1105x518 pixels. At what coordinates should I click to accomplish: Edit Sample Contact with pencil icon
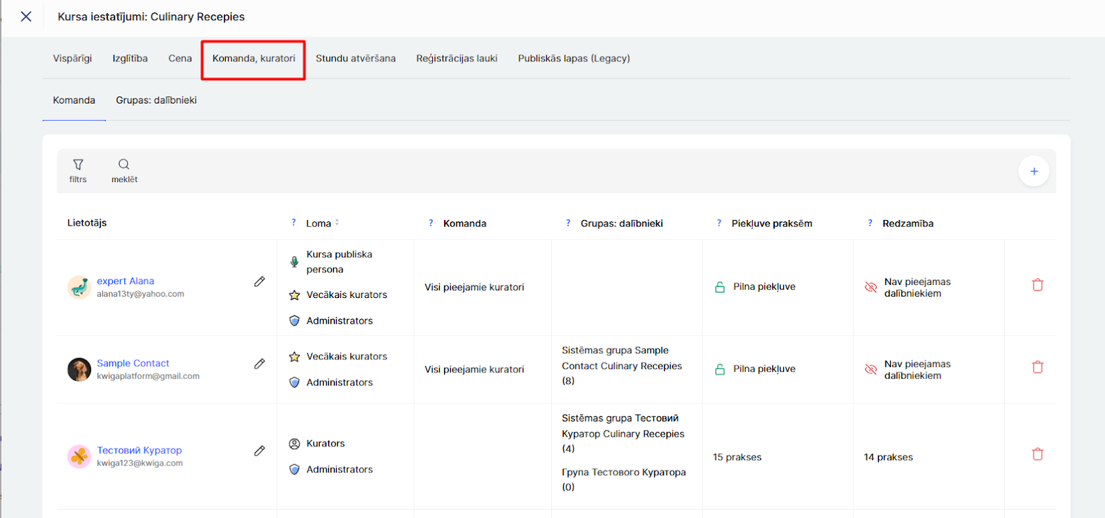[x=260, y=363]
